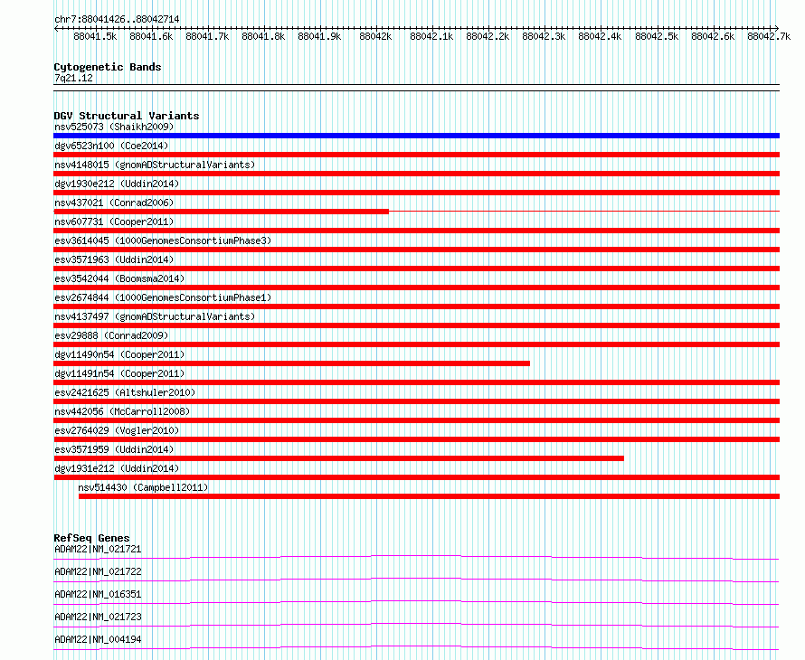The image size is (805, 660).
Task: Open variant dgv11491n54 (Cooper2011)
Action: tap(119, 373)
